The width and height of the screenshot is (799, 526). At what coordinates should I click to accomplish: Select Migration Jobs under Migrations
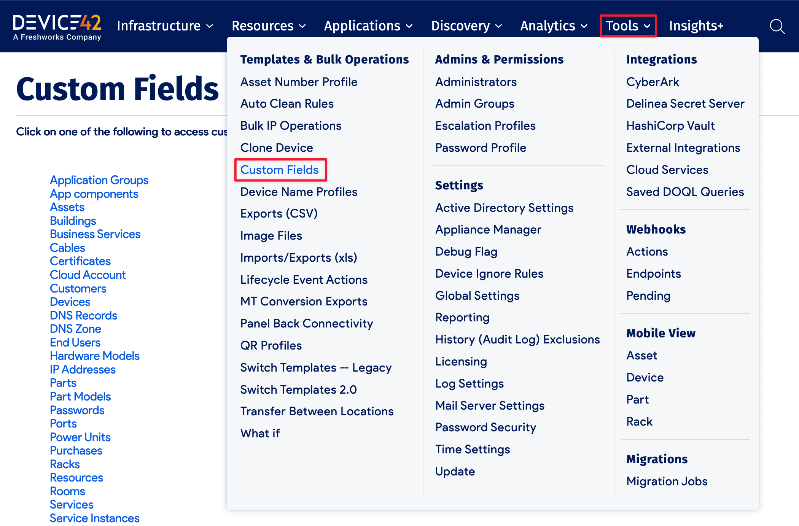[667, 481]
